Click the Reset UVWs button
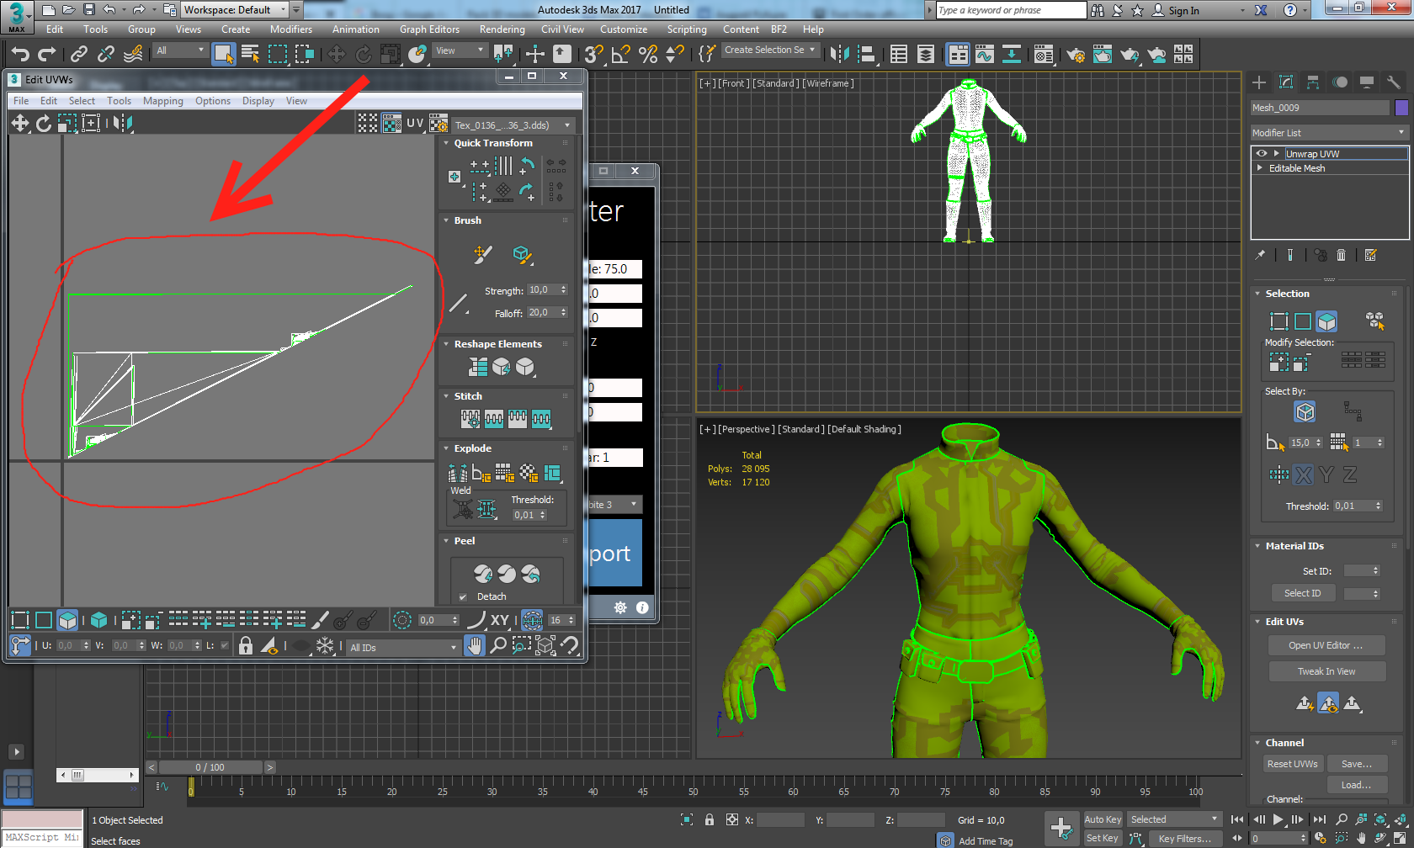Viewport: 1414px width, 848px height. click(1293, 764)
